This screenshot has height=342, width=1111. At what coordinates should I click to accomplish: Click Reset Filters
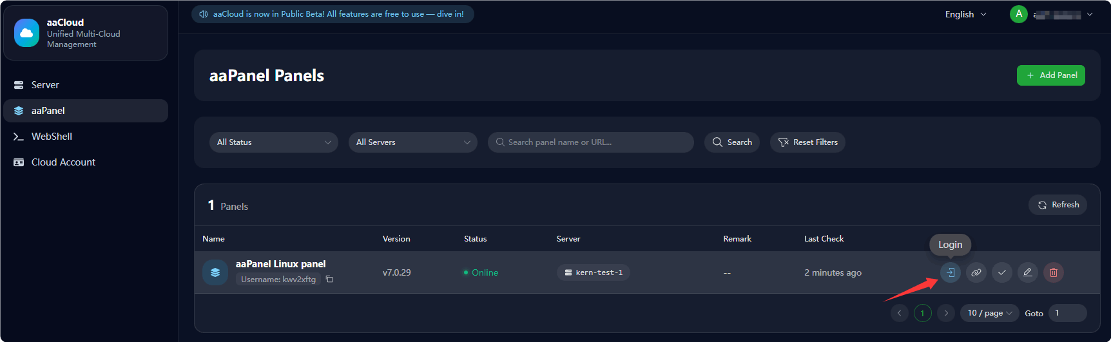click(x=807, y=142)
